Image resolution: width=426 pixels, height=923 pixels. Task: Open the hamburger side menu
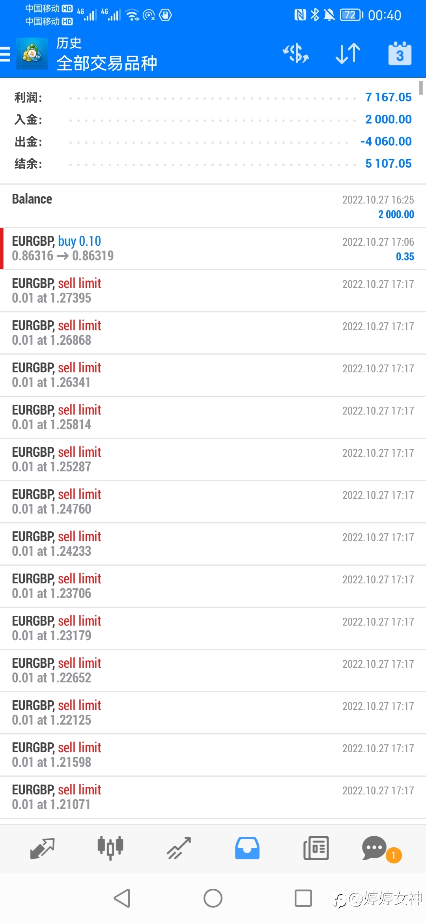click(5, 54)
